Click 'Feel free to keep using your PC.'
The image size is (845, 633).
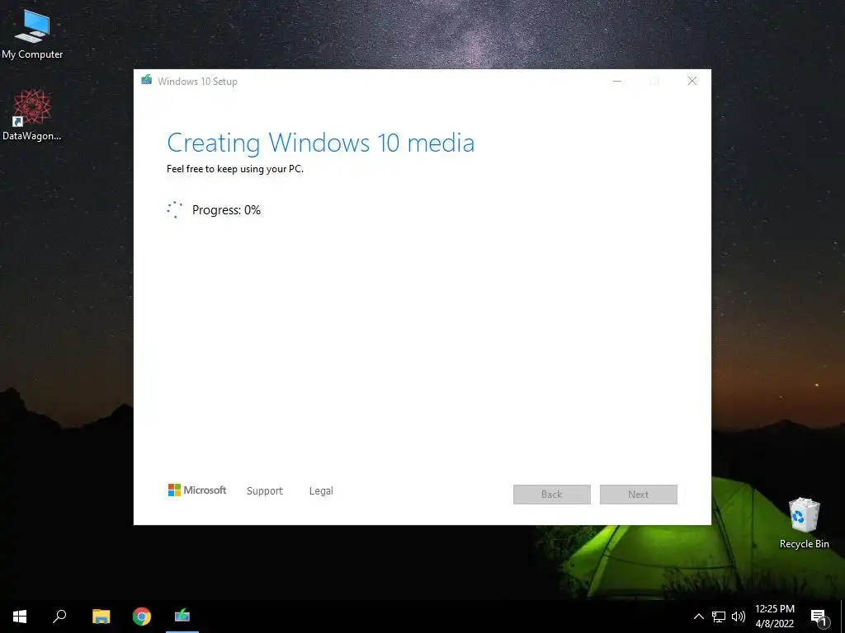pos(235,169)
